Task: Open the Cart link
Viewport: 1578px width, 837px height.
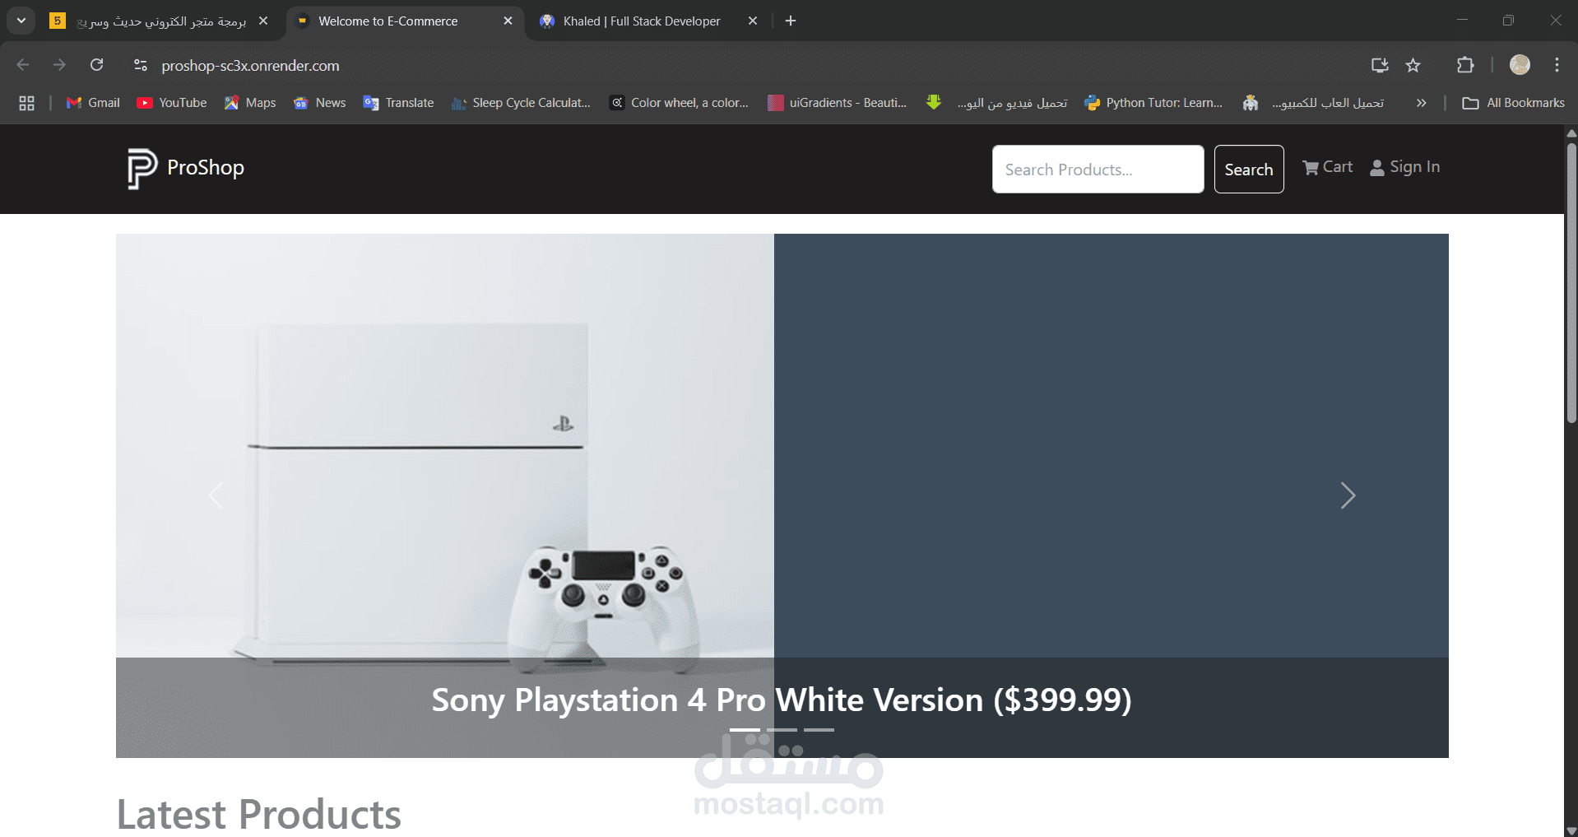Action: [1328, 167]
